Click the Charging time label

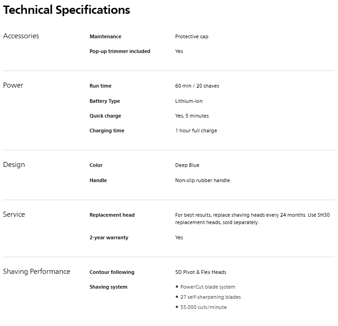[x=107, y=130]
